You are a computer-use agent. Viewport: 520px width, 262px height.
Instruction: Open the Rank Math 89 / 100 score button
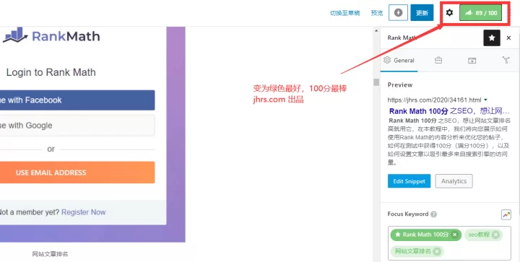click(480, 13)
